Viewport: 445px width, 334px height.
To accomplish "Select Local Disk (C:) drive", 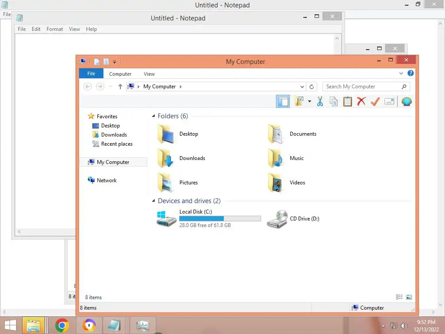I will (x=209, y=218).
